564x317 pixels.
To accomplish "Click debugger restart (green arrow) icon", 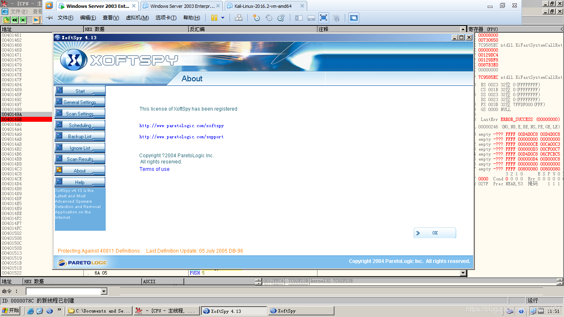I will [6, 20].
